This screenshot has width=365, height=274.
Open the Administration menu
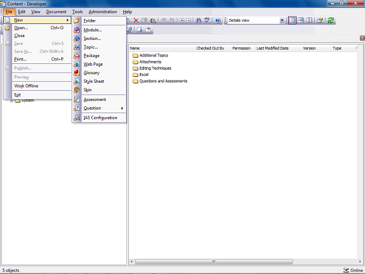coord(103,11)
